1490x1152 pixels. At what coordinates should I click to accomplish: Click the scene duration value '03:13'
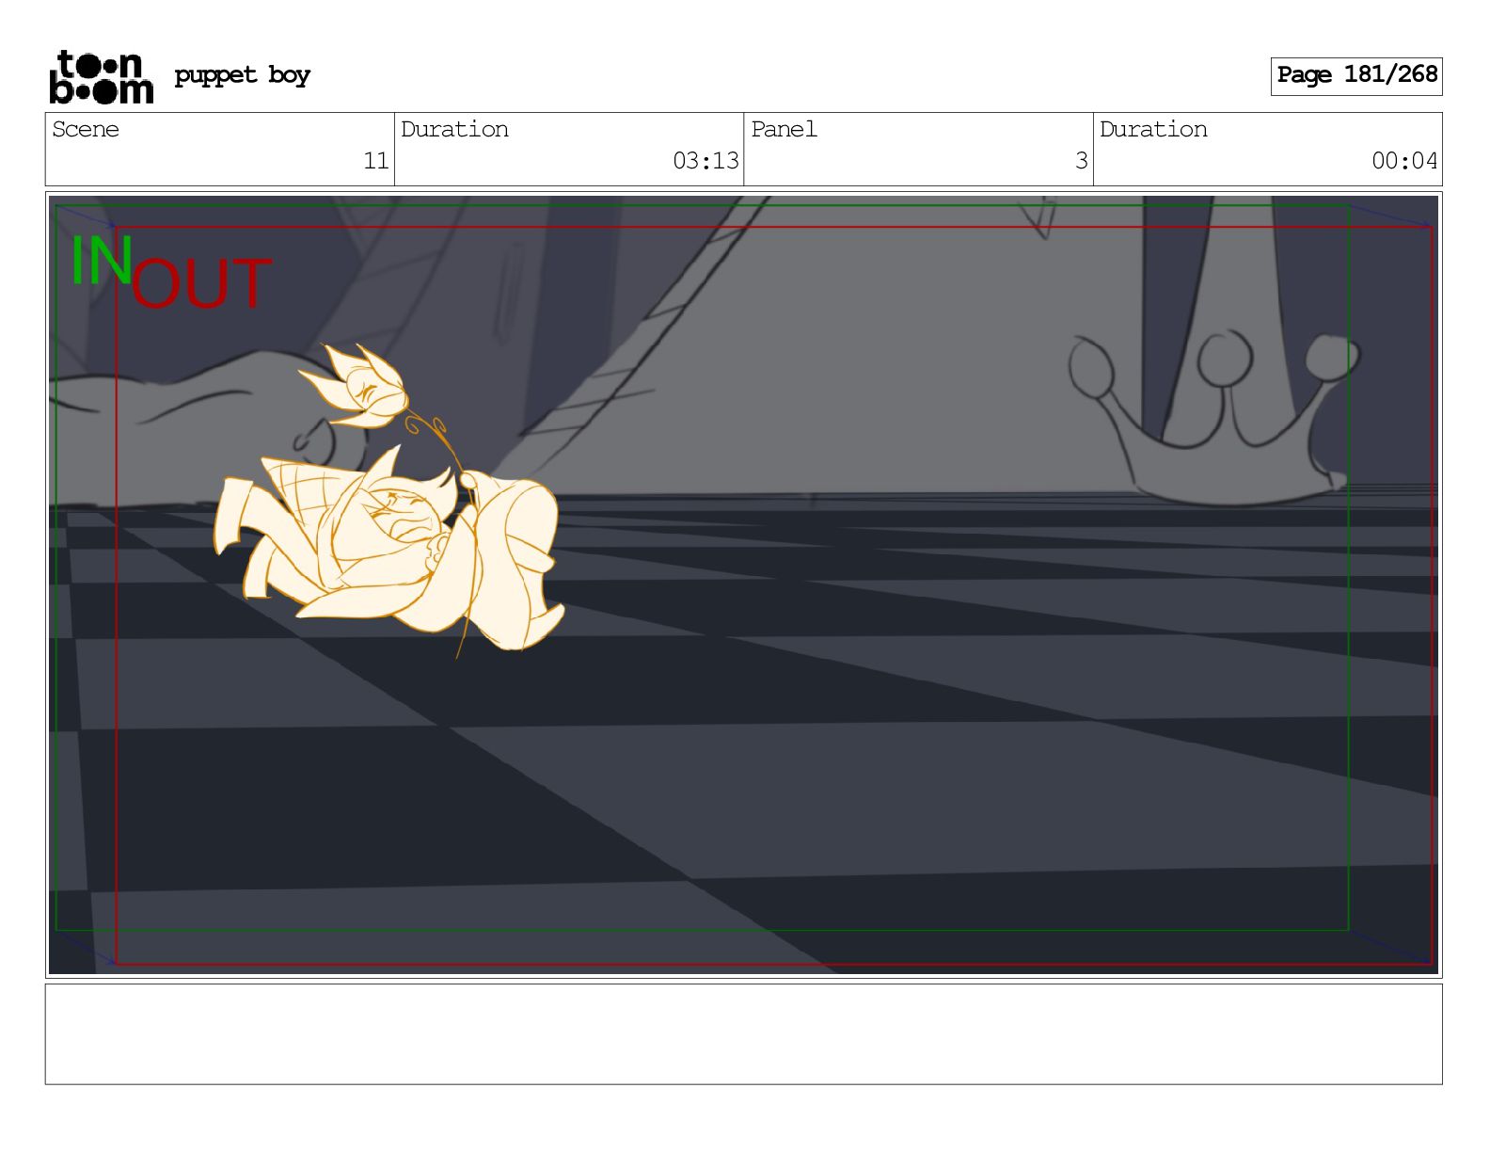click(705, 161)
